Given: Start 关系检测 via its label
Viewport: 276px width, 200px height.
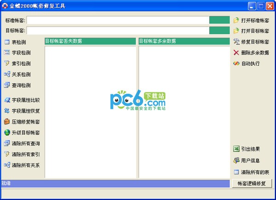Looking at the screenshot, I should pyautogui.click(x=21, y=74).
